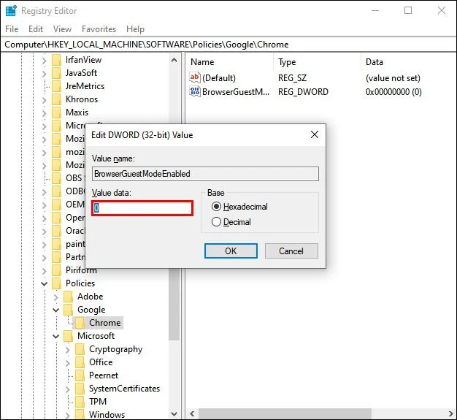Click the Policies folder icon
This screenshot has height=420, width=457.
[56, 283]
